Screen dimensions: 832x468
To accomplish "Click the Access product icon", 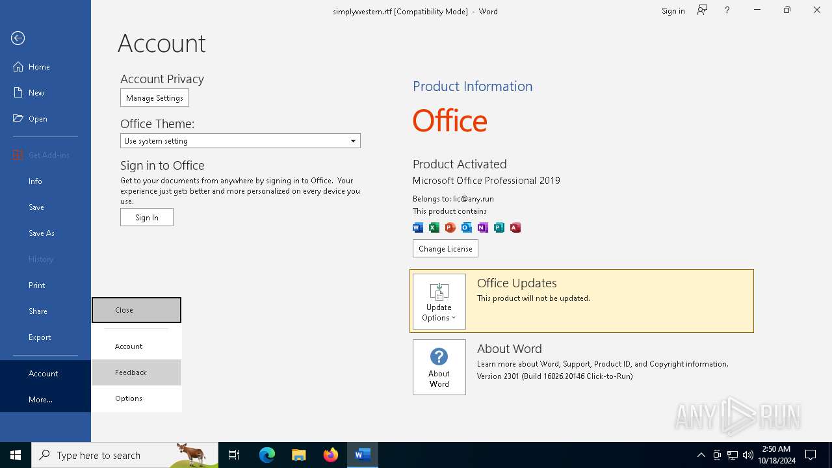I will click(x=515, y=227).
